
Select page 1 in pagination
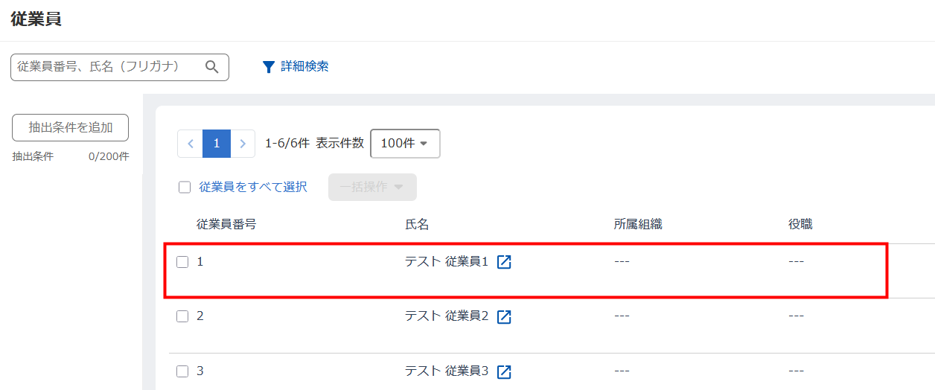(x=217, y=144)
